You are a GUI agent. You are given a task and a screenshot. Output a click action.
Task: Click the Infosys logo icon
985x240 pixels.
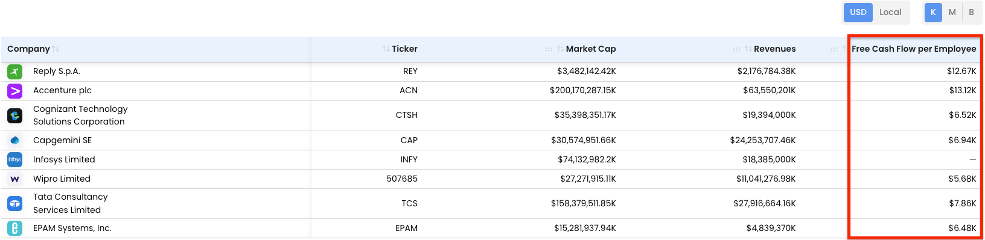point(14,159)
